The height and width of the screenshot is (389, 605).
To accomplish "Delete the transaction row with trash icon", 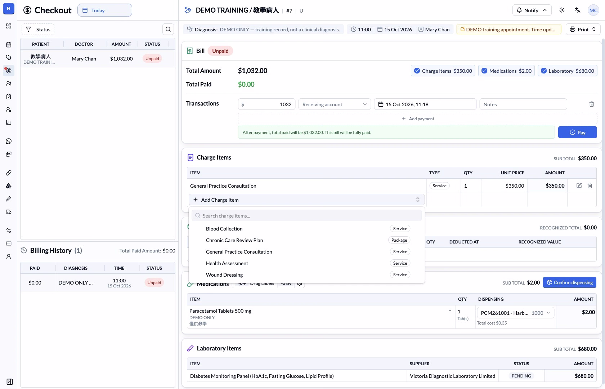I will click(591, 104).
